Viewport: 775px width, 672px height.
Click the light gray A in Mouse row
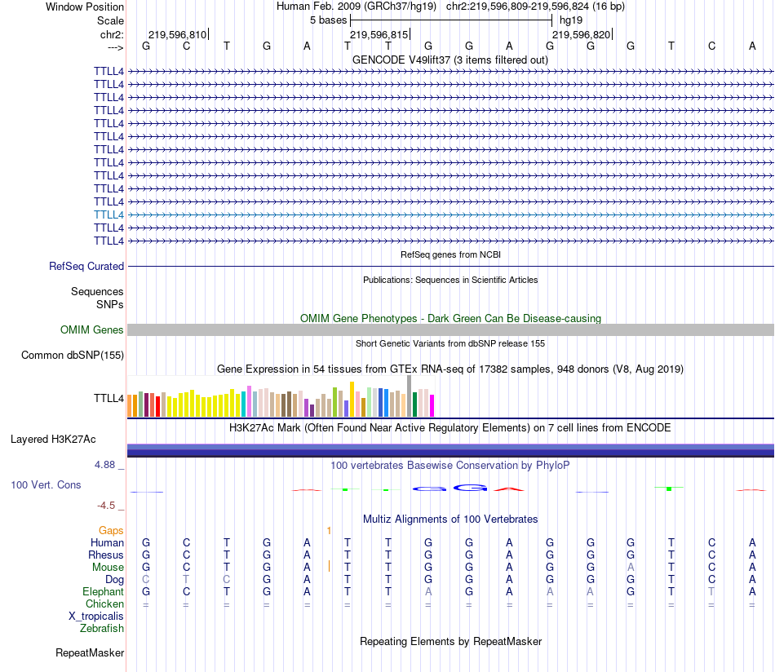point(631,568)
